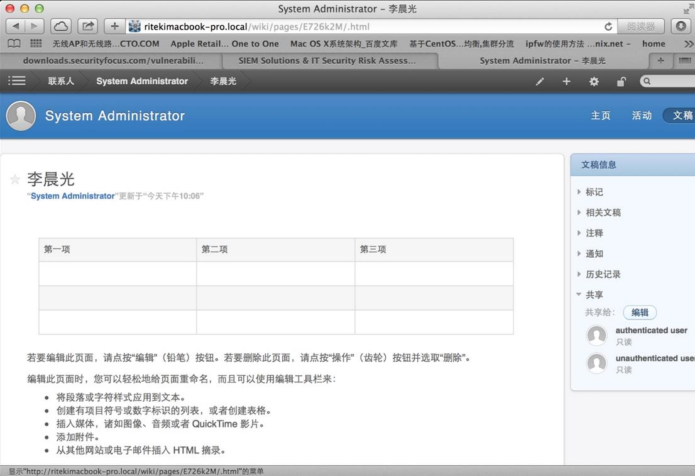The image size is (695, 476).
Task: Expand the 历史记录 section
Action: point(603,274)
